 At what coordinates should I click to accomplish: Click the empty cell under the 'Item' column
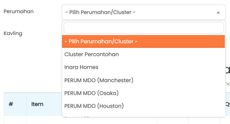pyautogui.click(x=44, y=120)
